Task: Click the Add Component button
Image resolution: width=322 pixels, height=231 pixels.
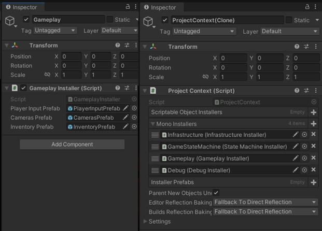Action: pyautogui.click(x=72, y=145)
